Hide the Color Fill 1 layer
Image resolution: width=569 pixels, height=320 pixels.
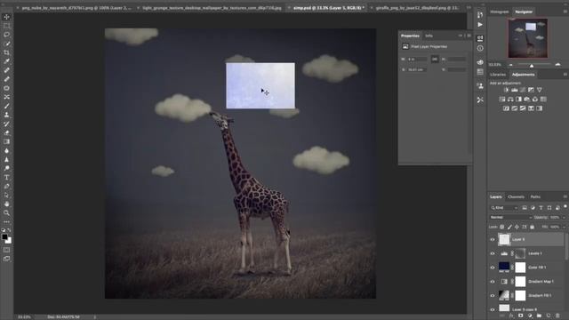coord(493,268)
